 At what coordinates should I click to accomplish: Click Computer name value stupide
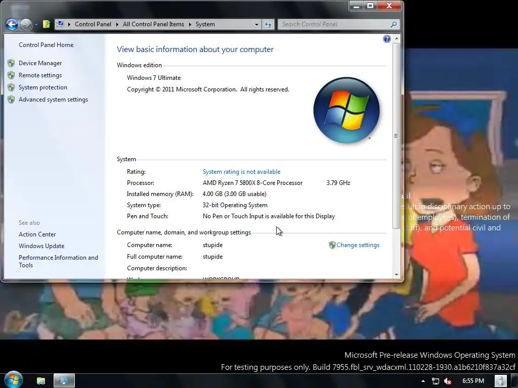[212, 245]
